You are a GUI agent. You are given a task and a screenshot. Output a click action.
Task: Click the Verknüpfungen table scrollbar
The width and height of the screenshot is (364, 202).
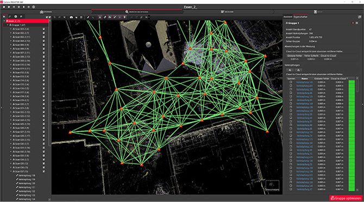[x=357, y=86]
